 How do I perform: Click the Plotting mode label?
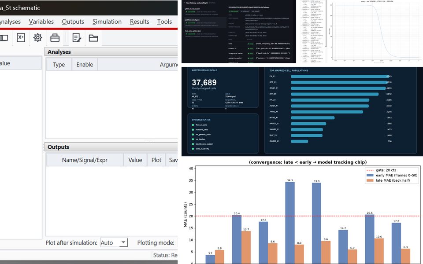click(x=156, y=243)
